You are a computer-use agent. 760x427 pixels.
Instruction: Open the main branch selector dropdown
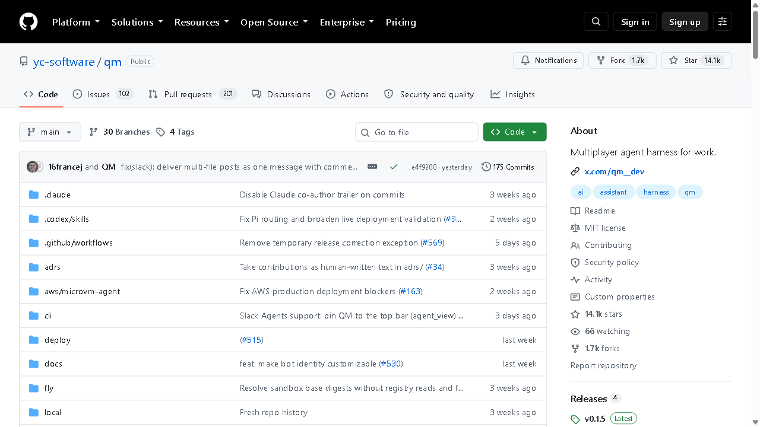(x=50, y=132)
